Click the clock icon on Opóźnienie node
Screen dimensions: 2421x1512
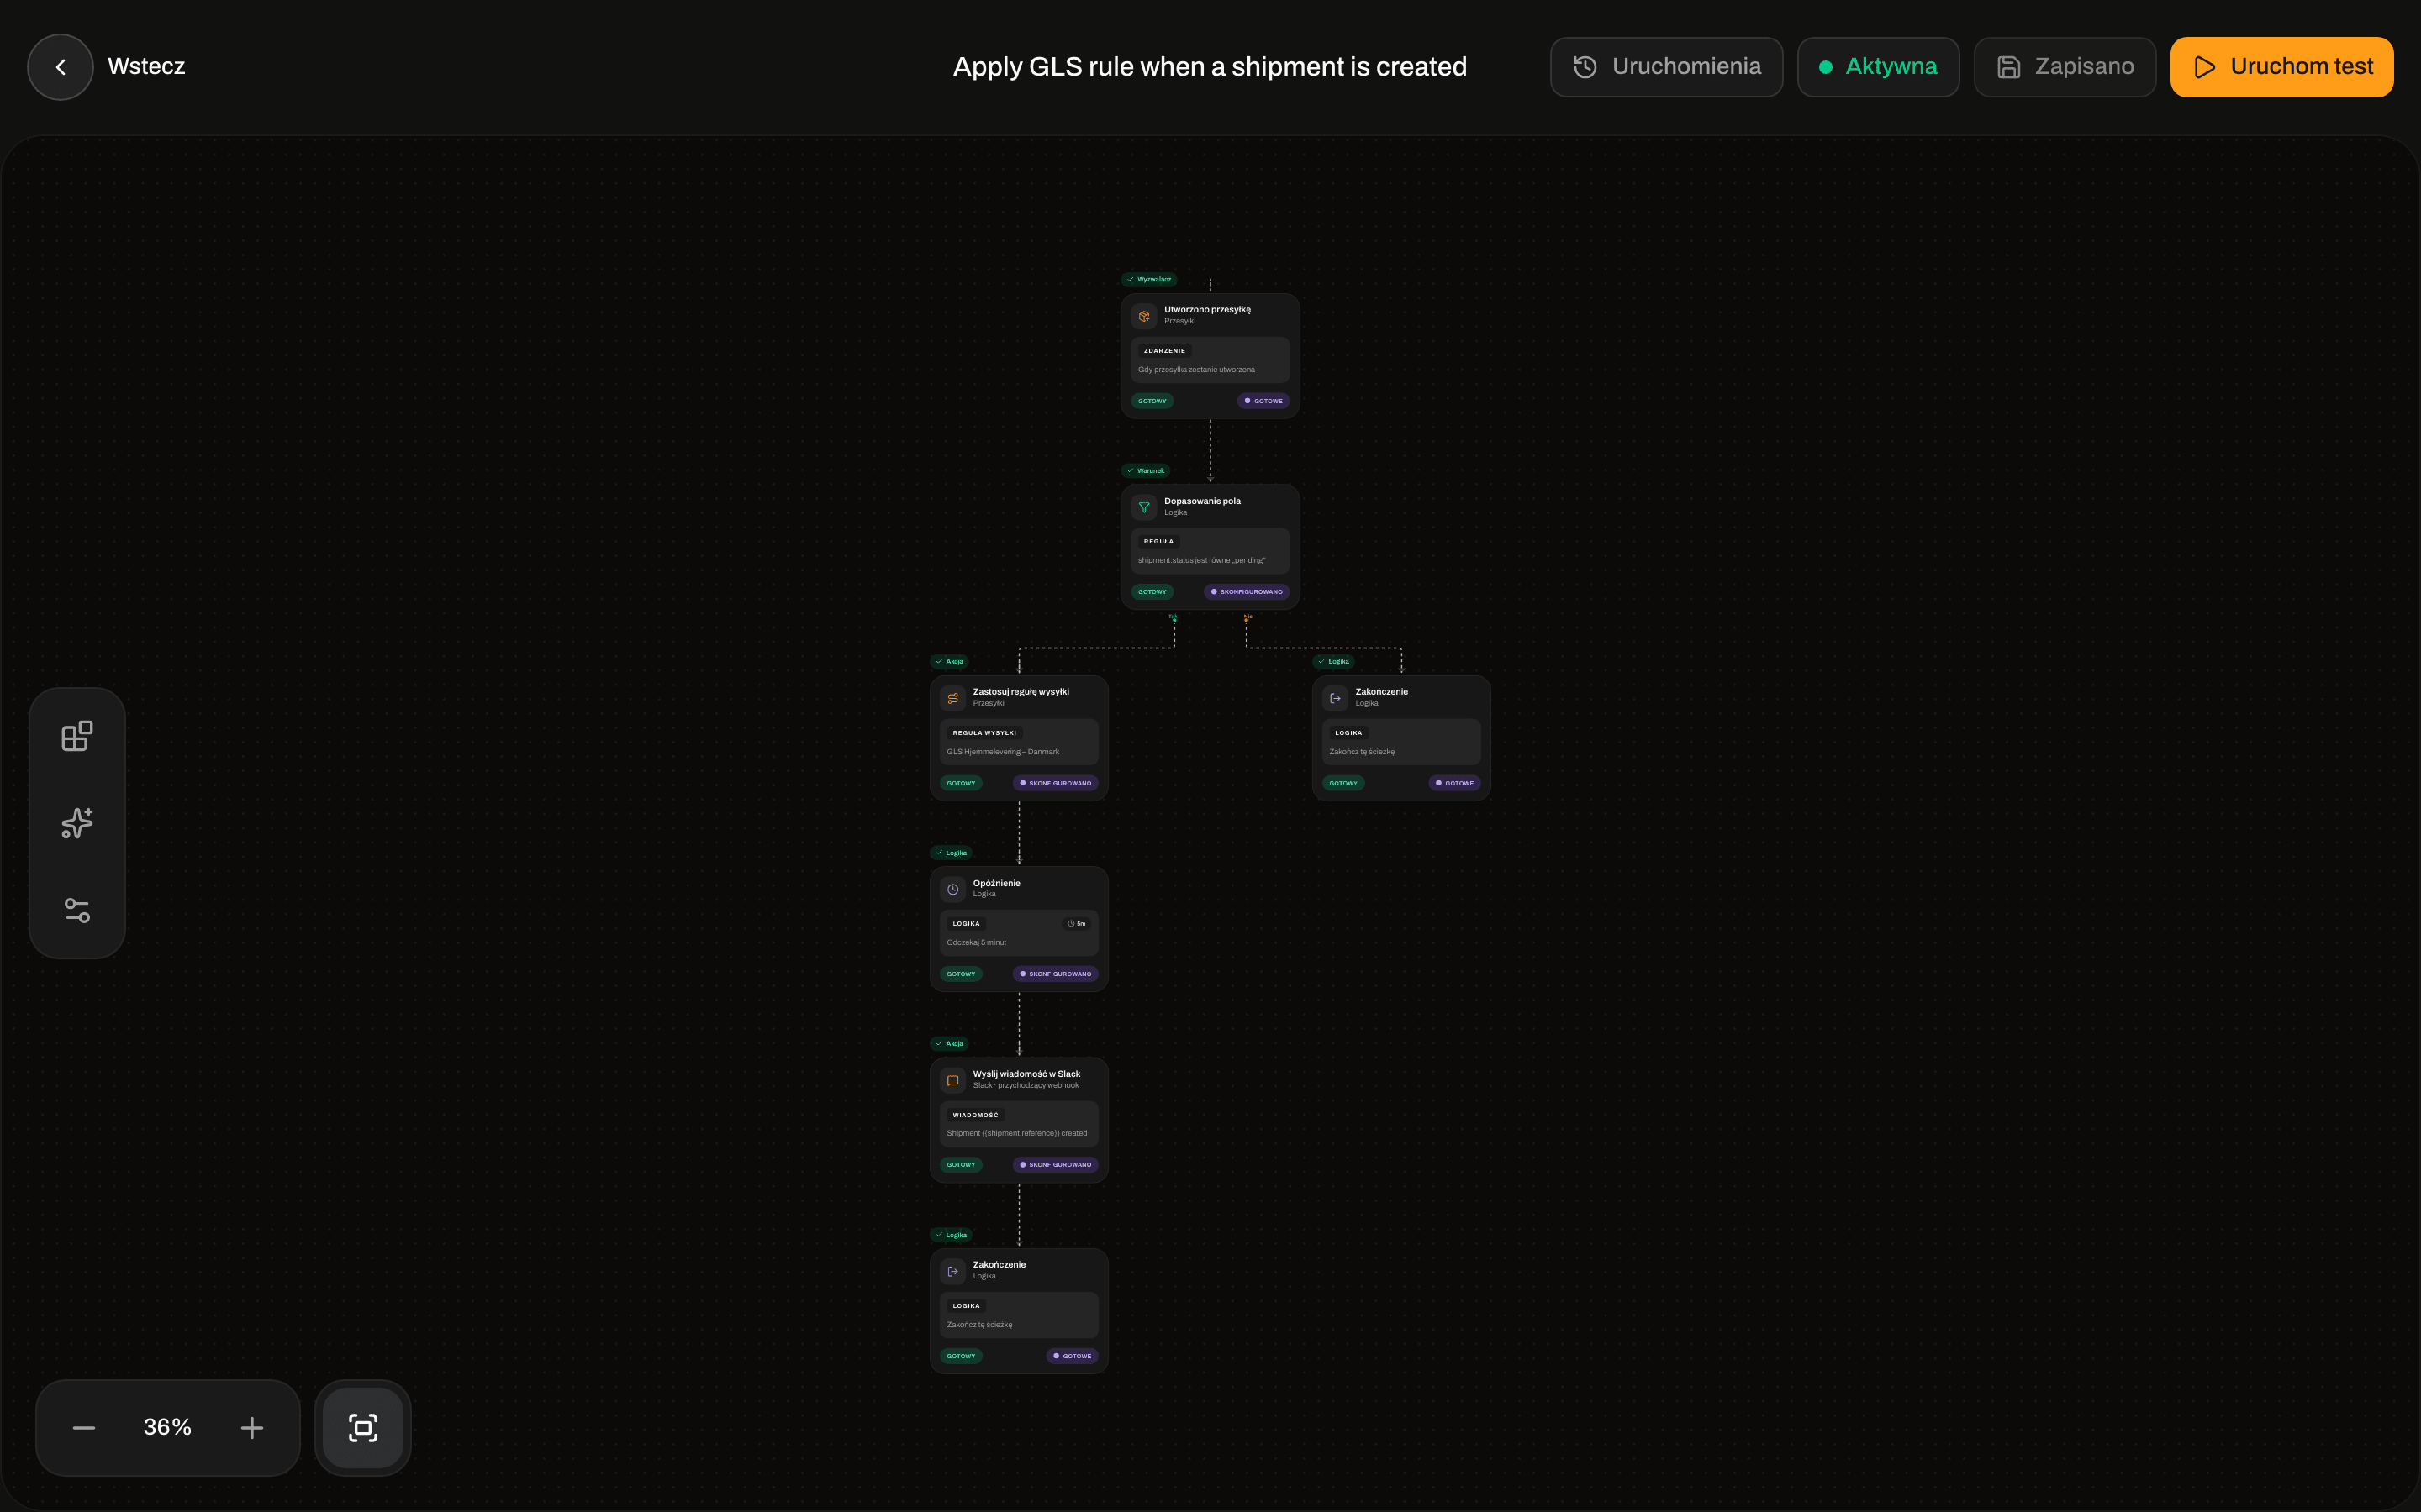pyautogui.click(x=952, y=889)
